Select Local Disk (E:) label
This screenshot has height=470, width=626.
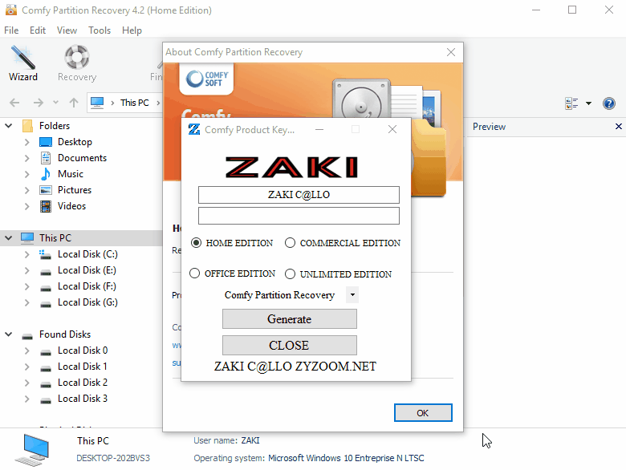point(87,270)
